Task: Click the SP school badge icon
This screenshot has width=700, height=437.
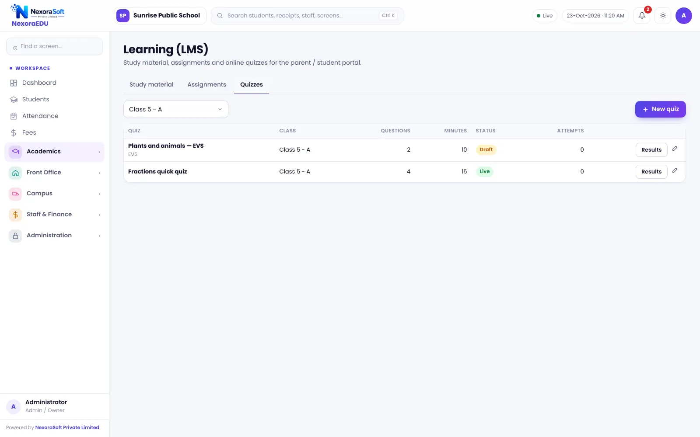Action: tap(123, 16)
